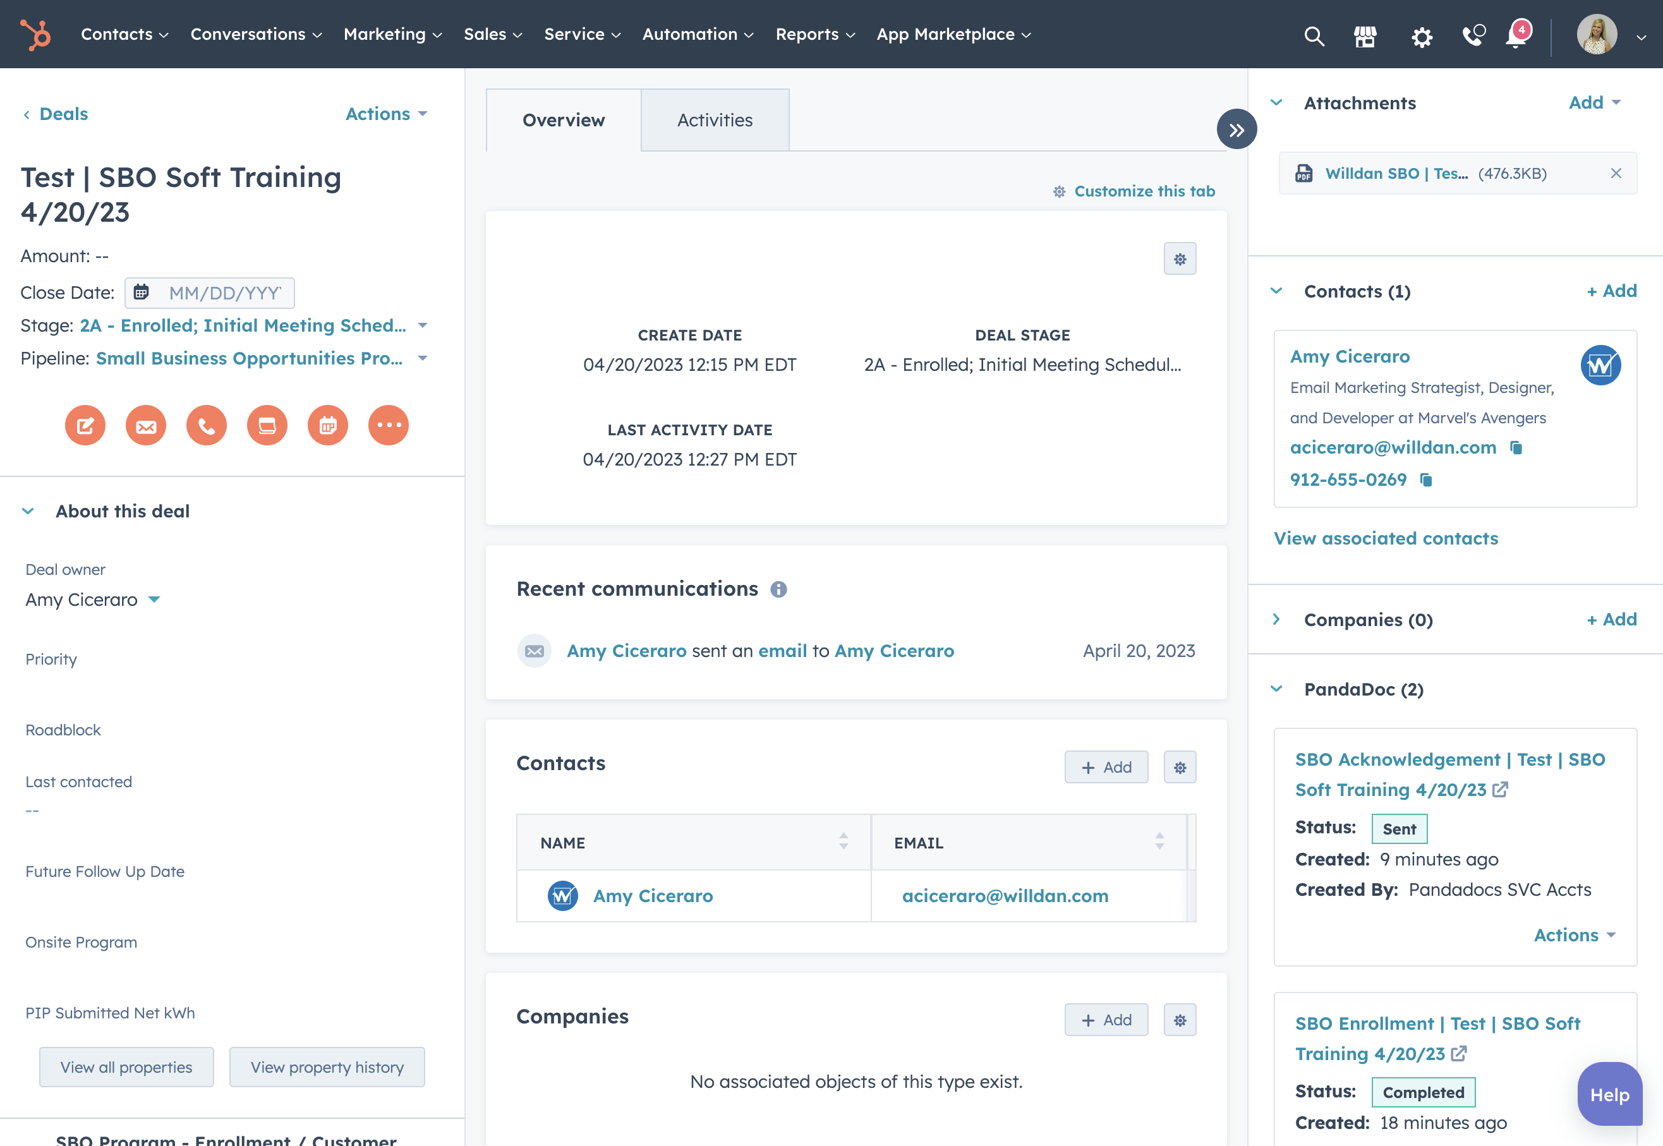Open the deal Actions dropdown near Deals
The image size is (1663, 1146).
(386, 114)
